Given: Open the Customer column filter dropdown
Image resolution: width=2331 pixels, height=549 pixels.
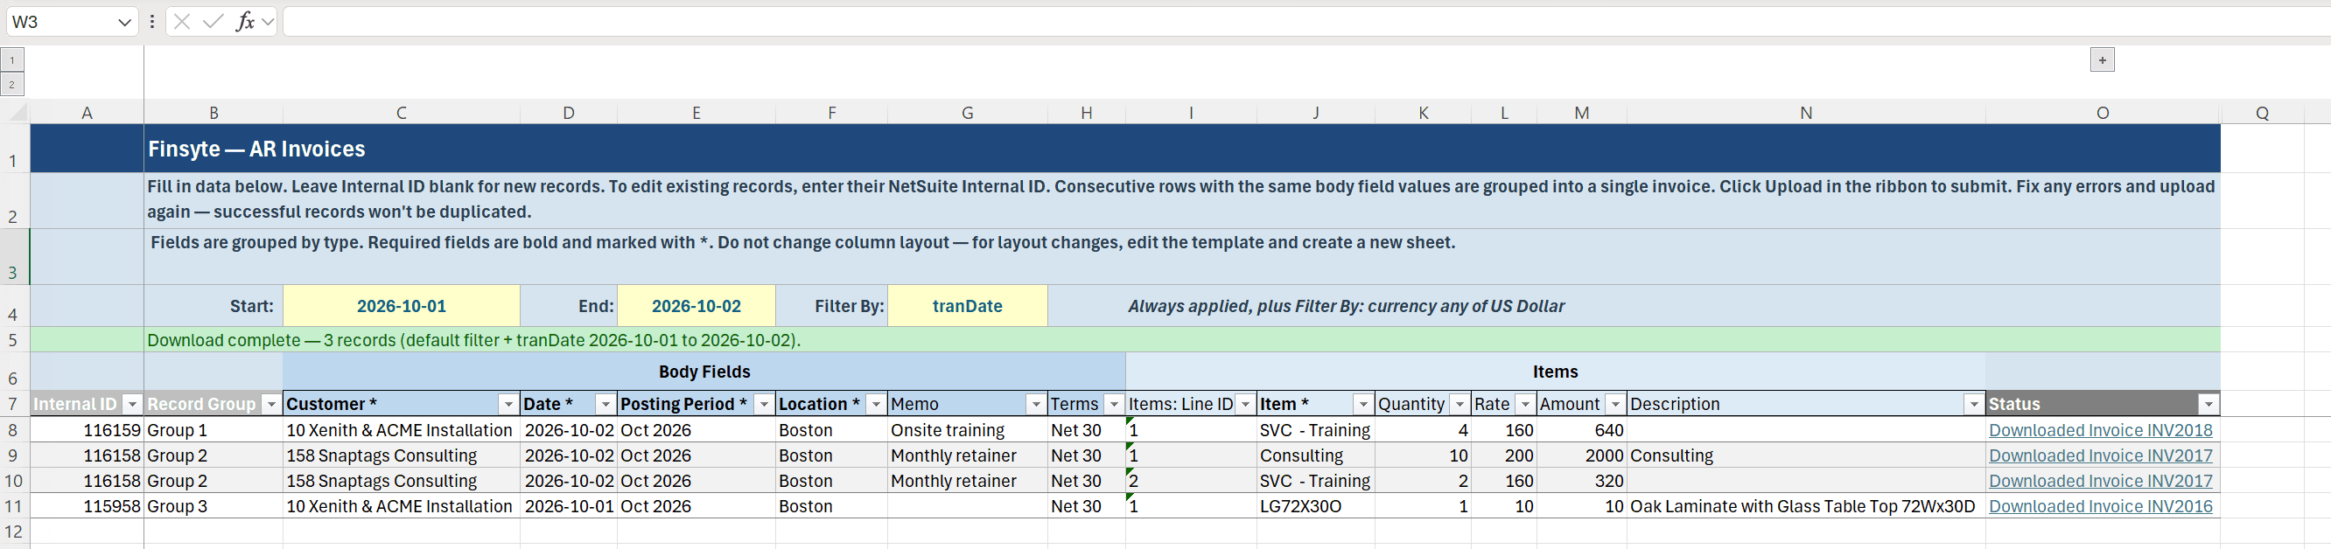Looking at the screenshot, I should tap(508, 404).
